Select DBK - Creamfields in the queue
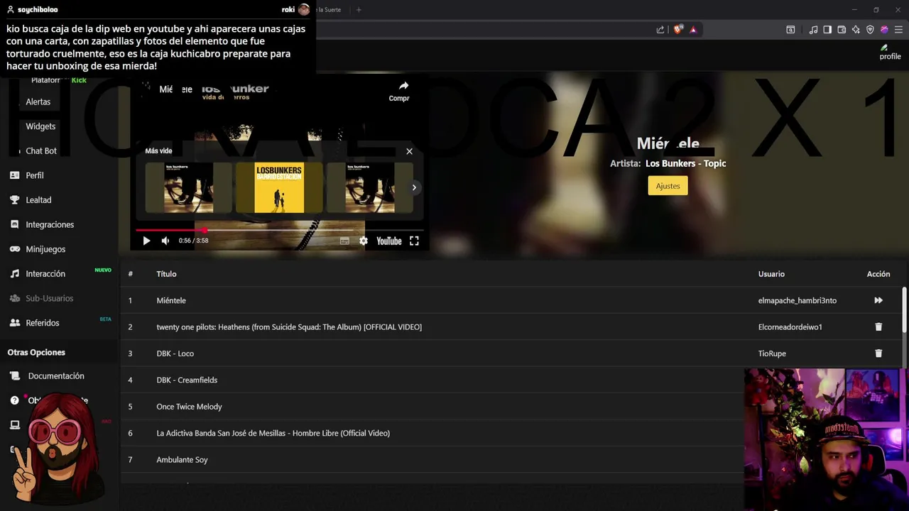This screenshot has width=909, height=511. click(x=187, y=380)
